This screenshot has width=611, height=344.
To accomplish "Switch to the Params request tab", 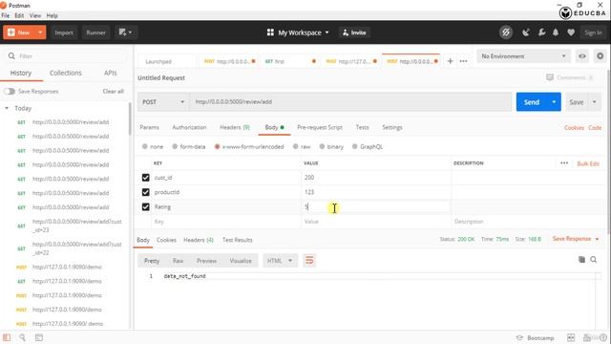I will pyautogui.click(x=149, y=127).
